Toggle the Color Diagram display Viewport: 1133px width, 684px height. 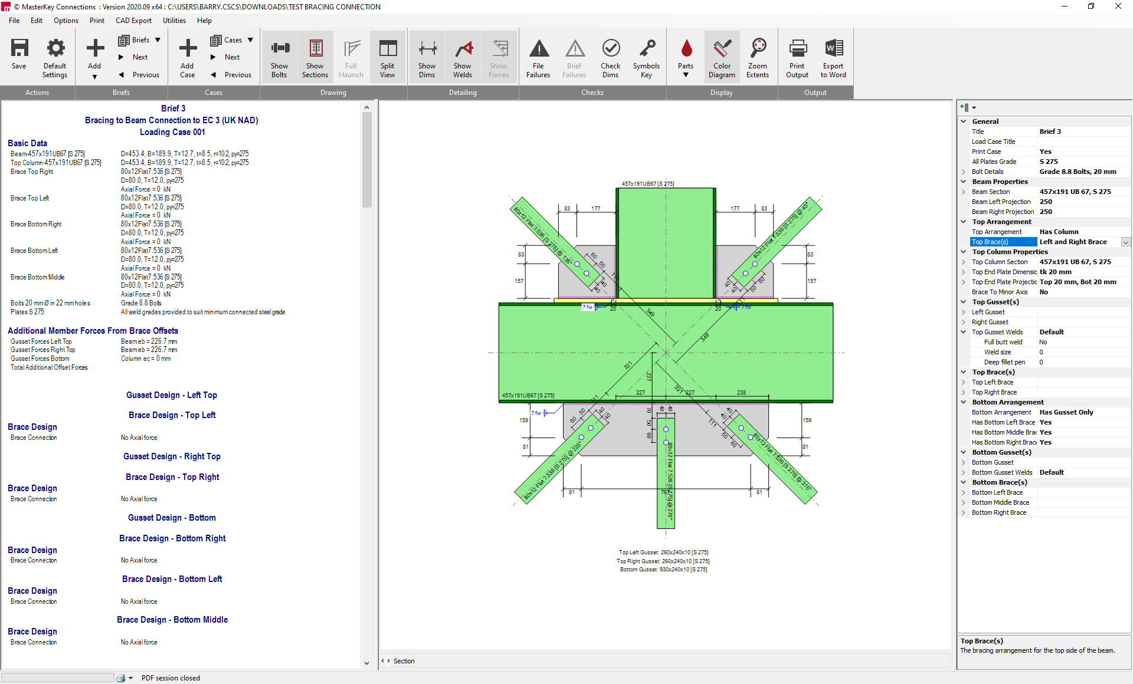pyautogui.click(x=722, y=56)
